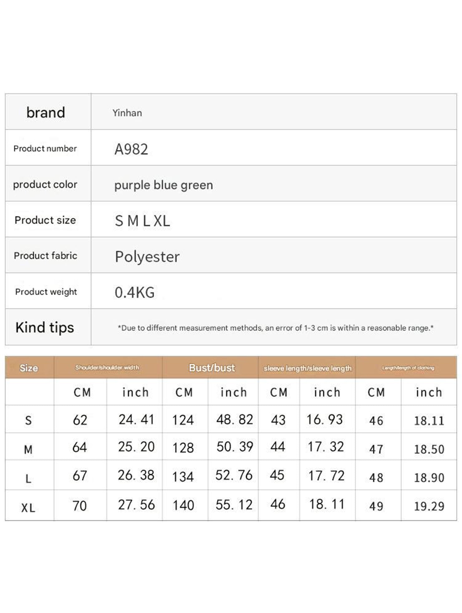Viewport: 462px width, 613px height.
Task: Click the Product fabric label
Action: point(46,256)
